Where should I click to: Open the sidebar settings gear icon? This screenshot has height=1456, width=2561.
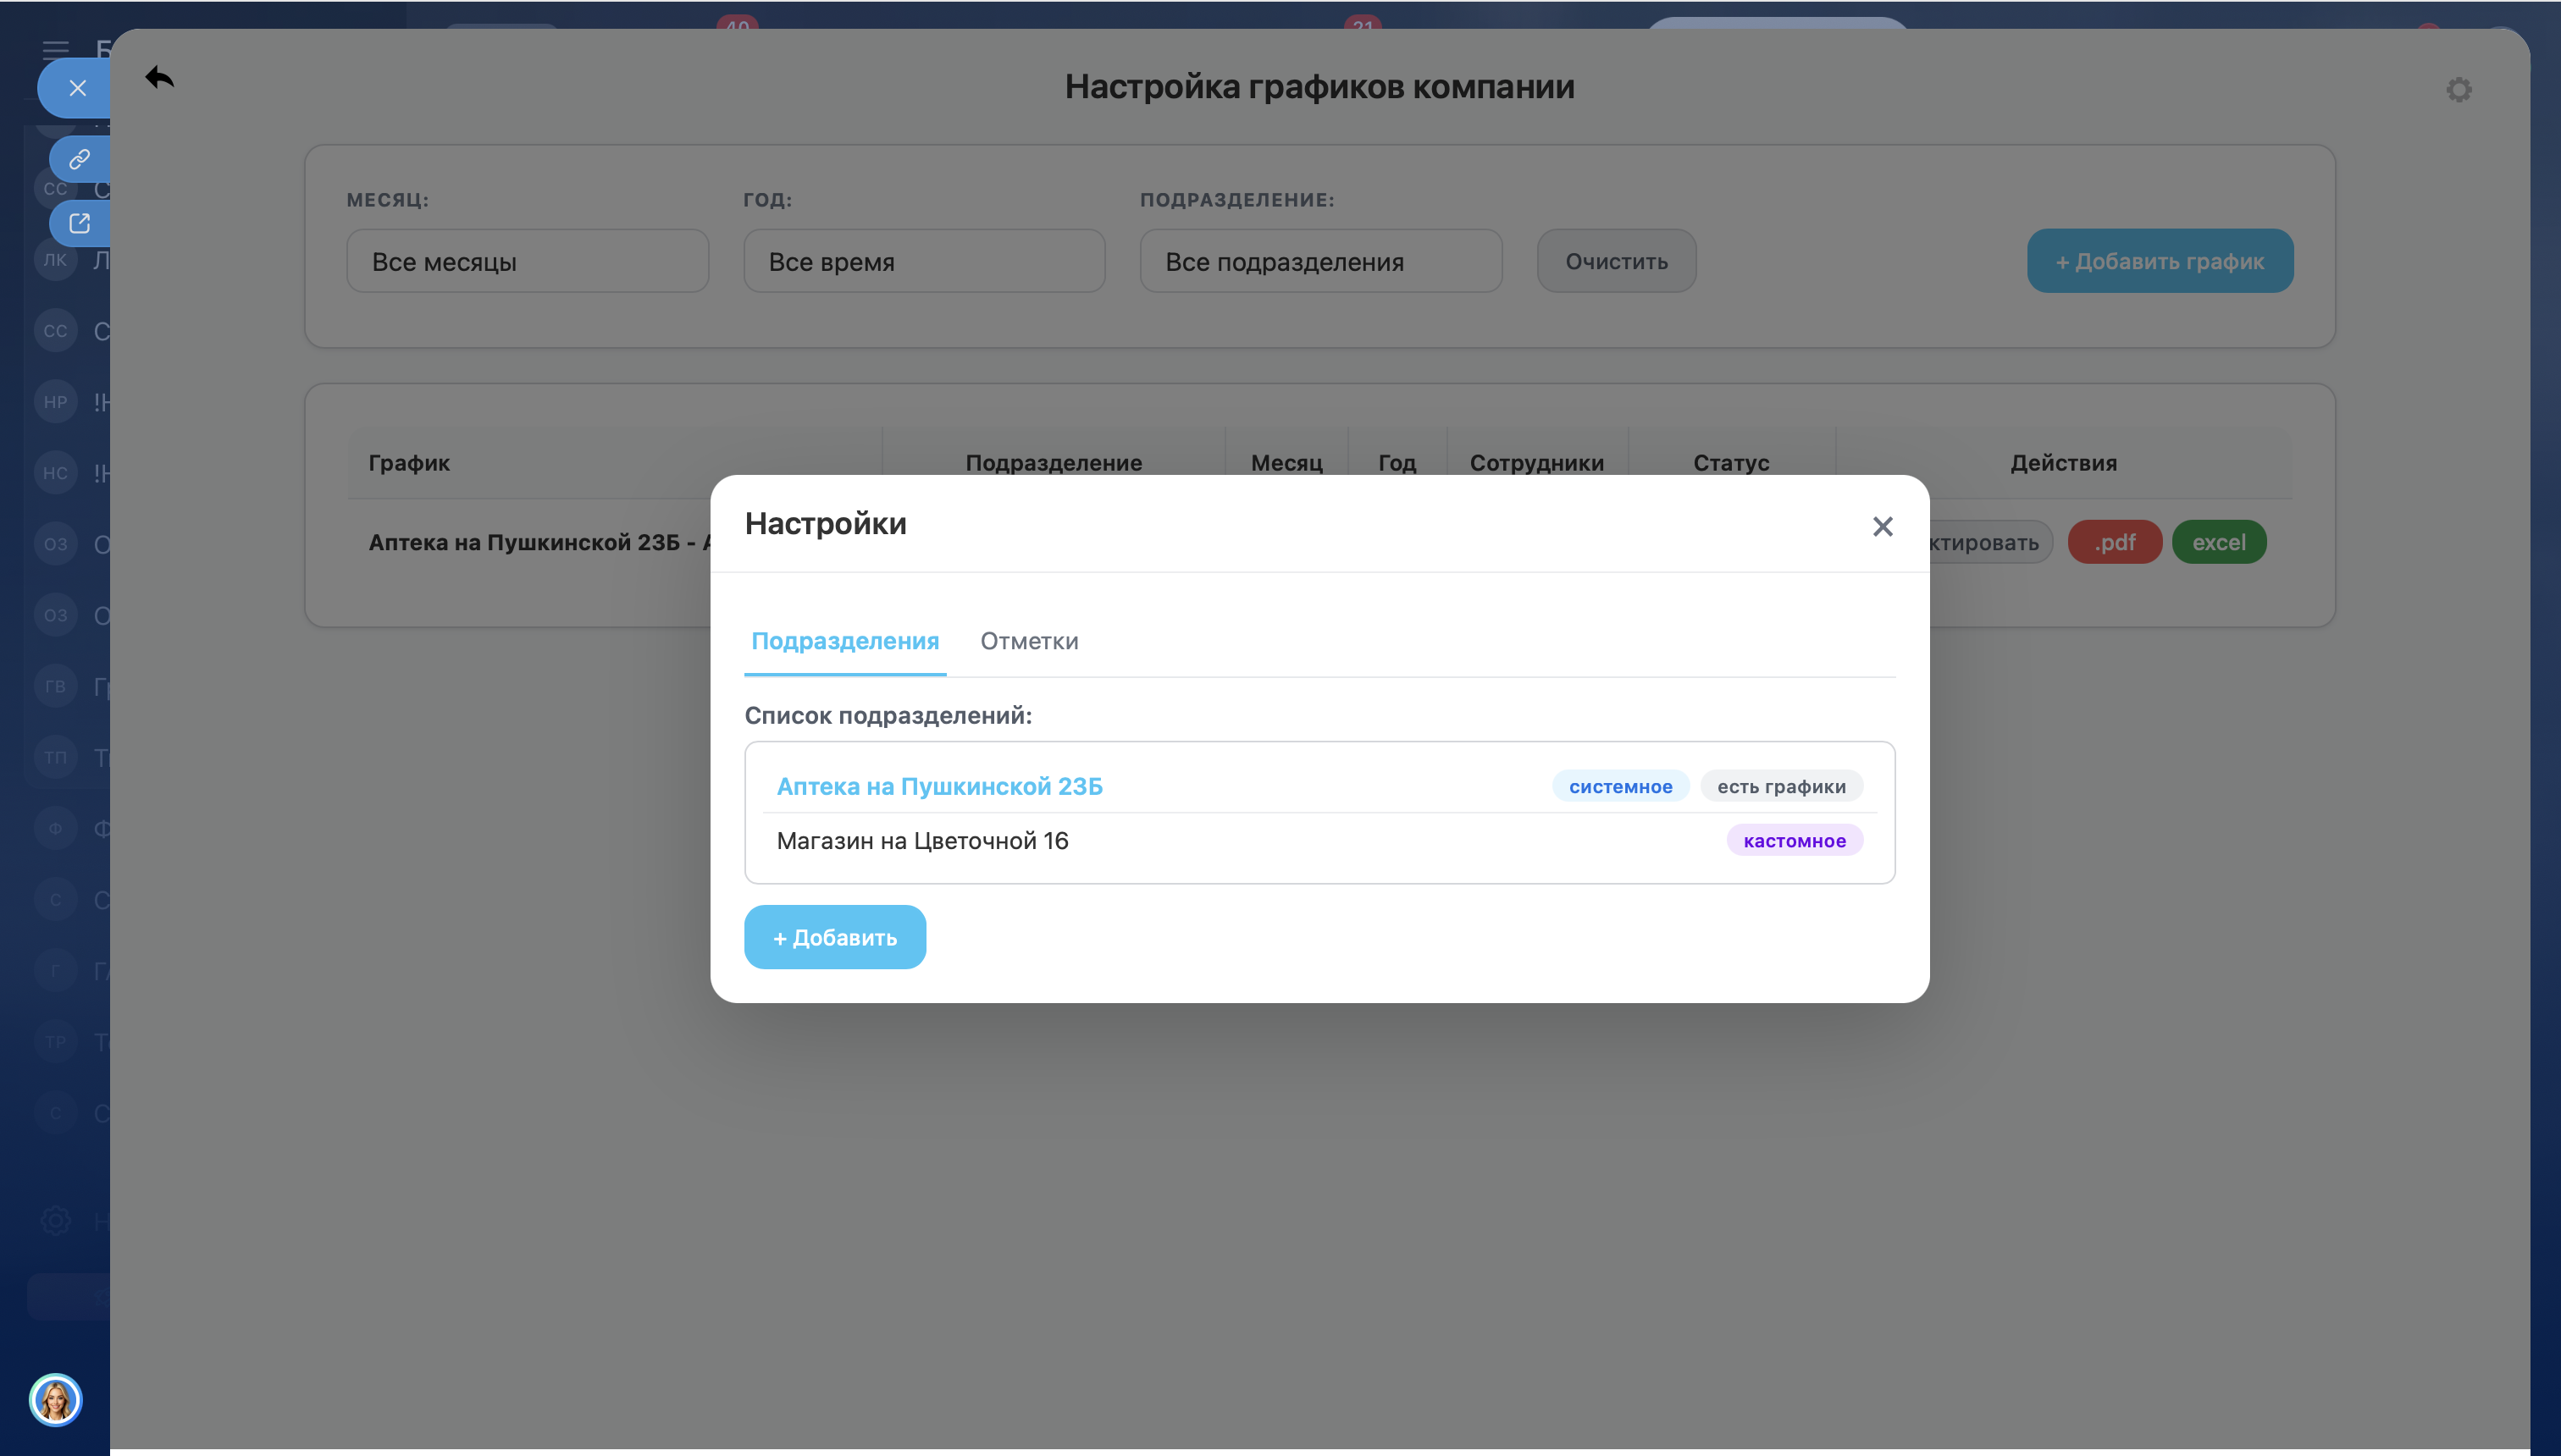pos(55,1220)
